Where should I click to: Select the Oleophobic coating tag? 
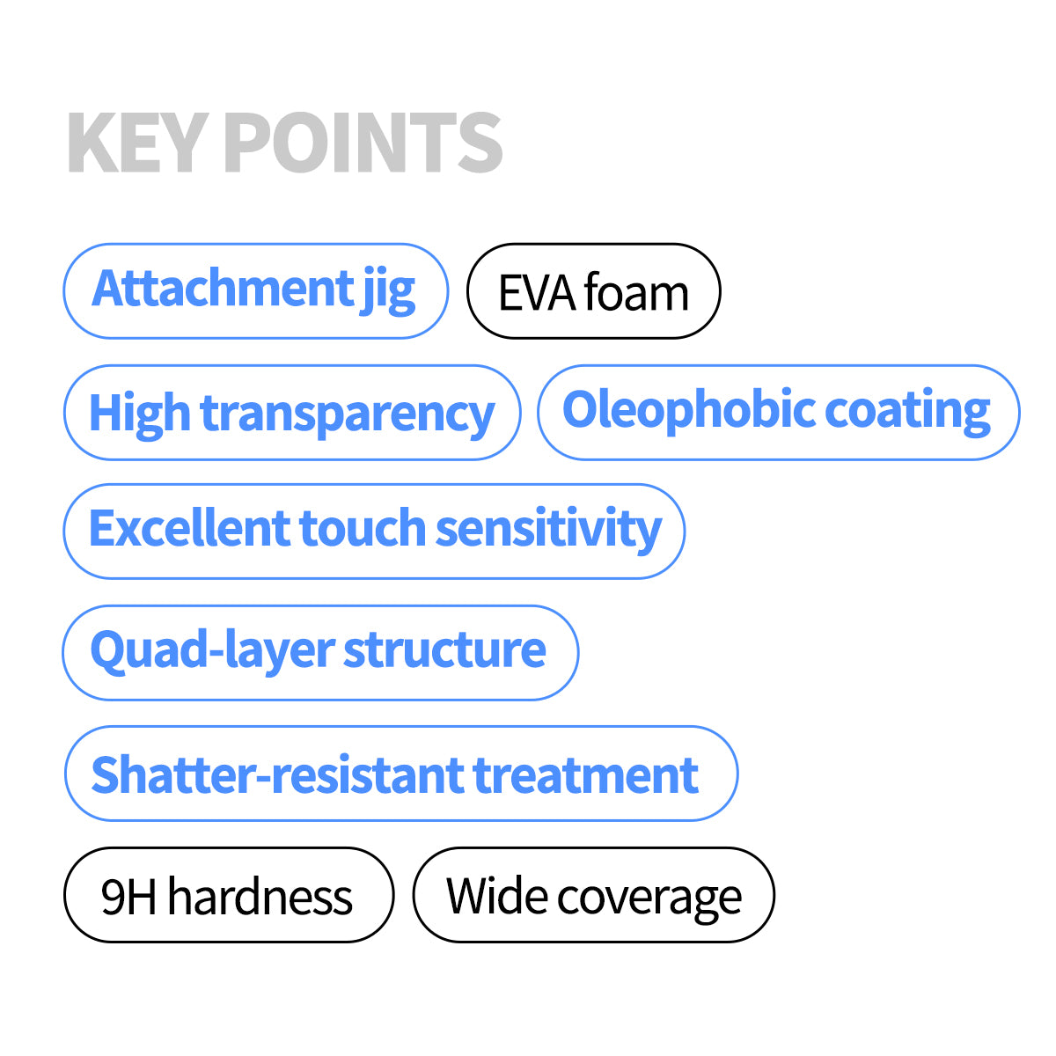coord(778,413)
